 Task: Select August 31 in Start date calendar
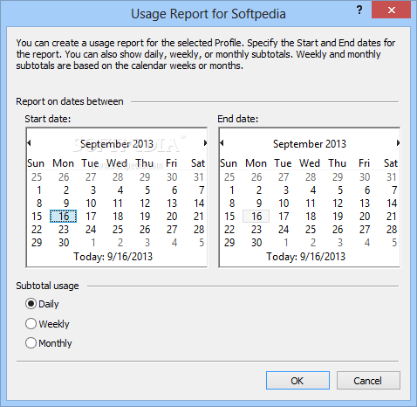tap(199, 177)
